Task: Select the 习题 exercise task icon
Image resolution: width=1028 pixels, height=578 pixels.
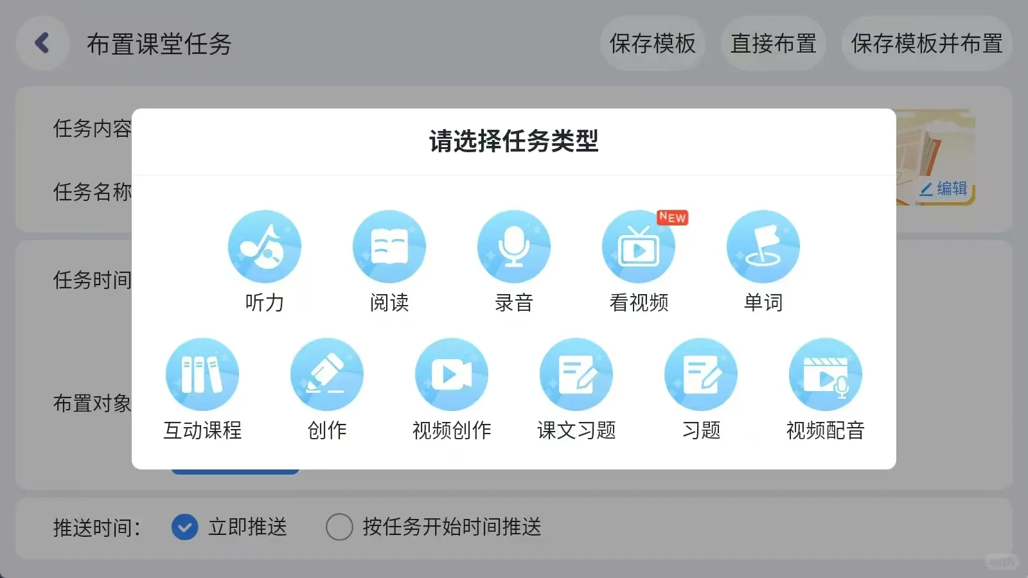Action: pyautogui.click(x=700, y=373)
